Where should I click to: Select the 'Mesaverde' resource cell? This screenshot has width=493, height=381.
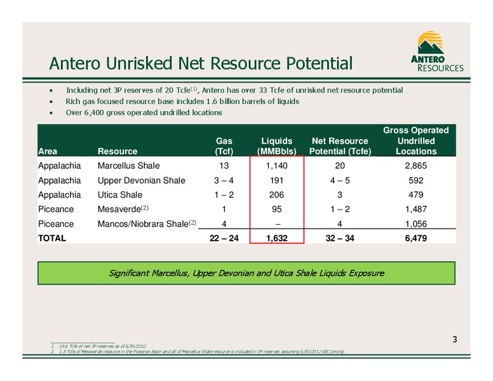point(123,209)
